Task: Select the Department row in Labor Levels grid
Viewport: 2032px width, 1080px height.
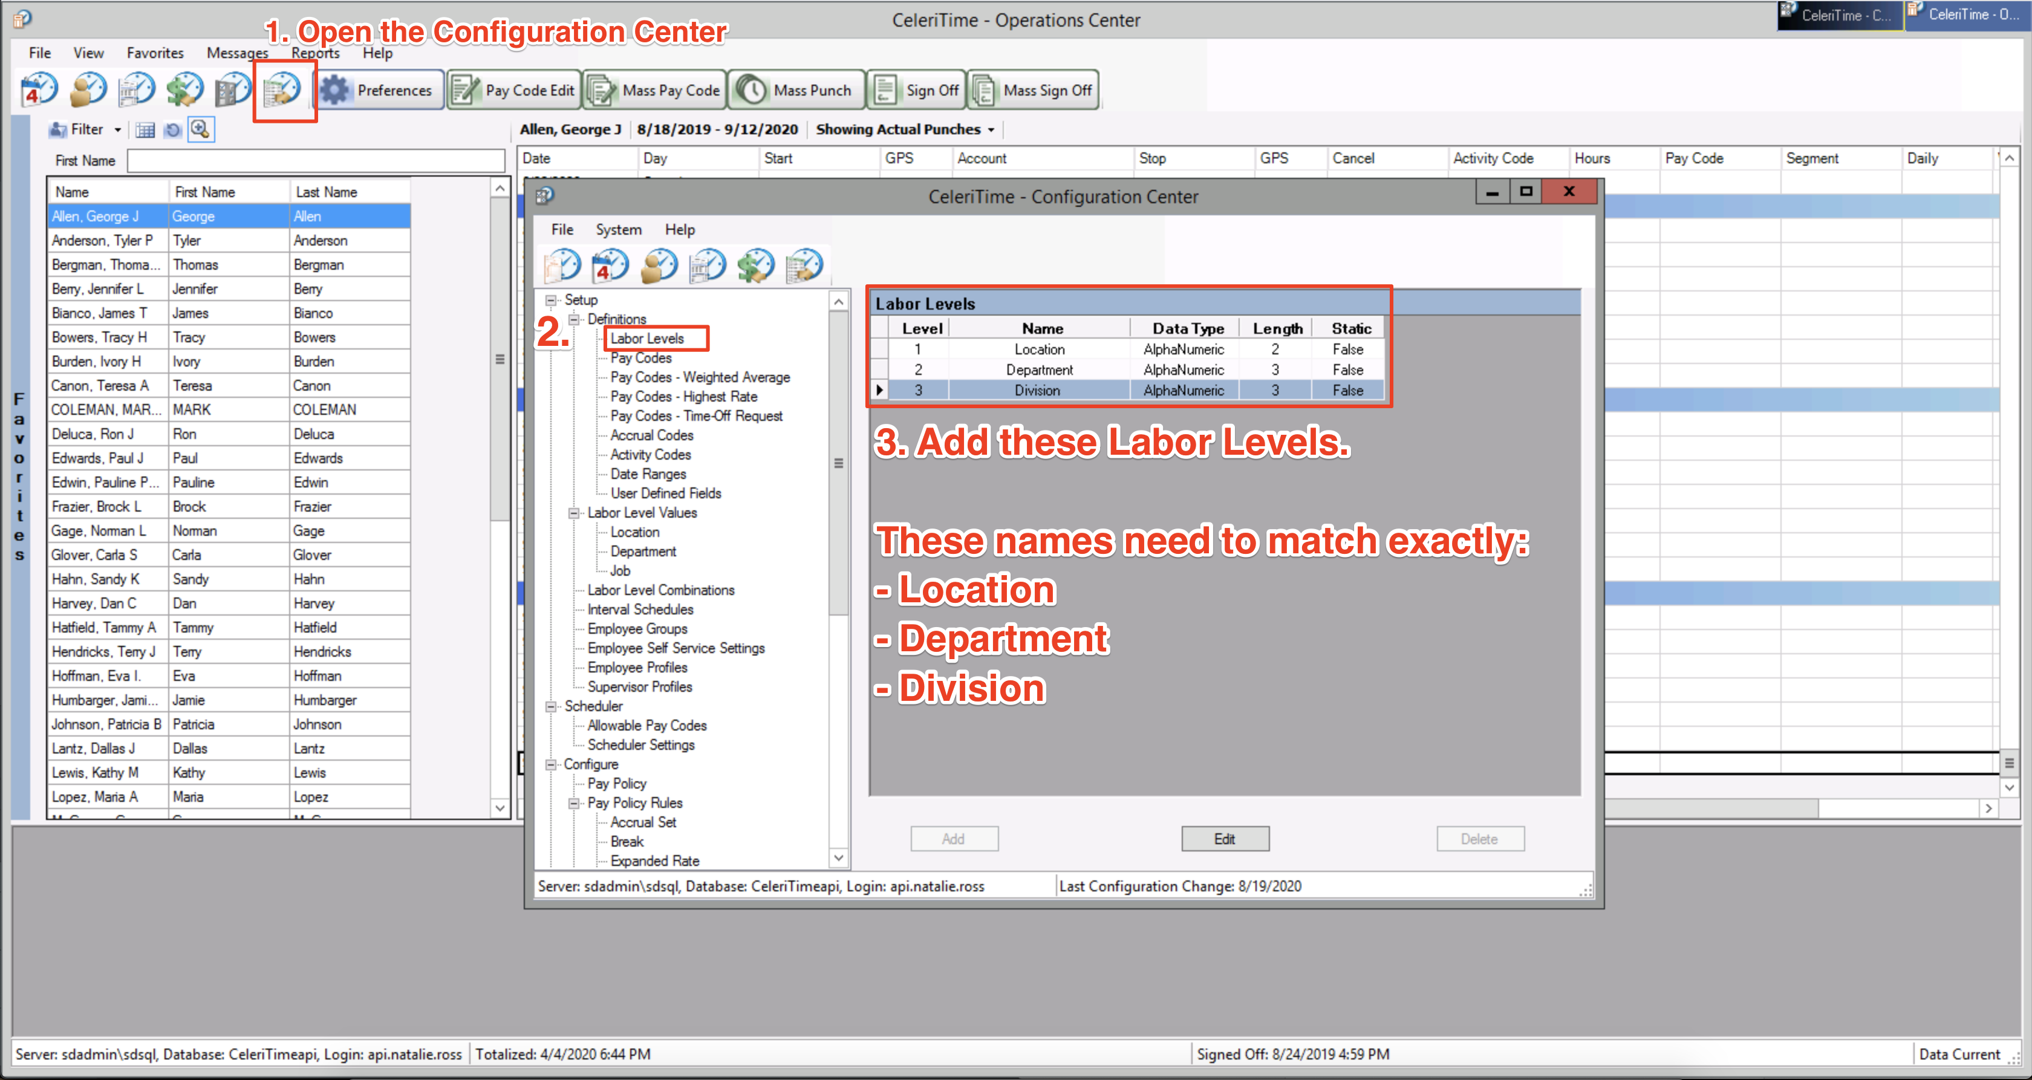Action: click(x=1127, y=370)
